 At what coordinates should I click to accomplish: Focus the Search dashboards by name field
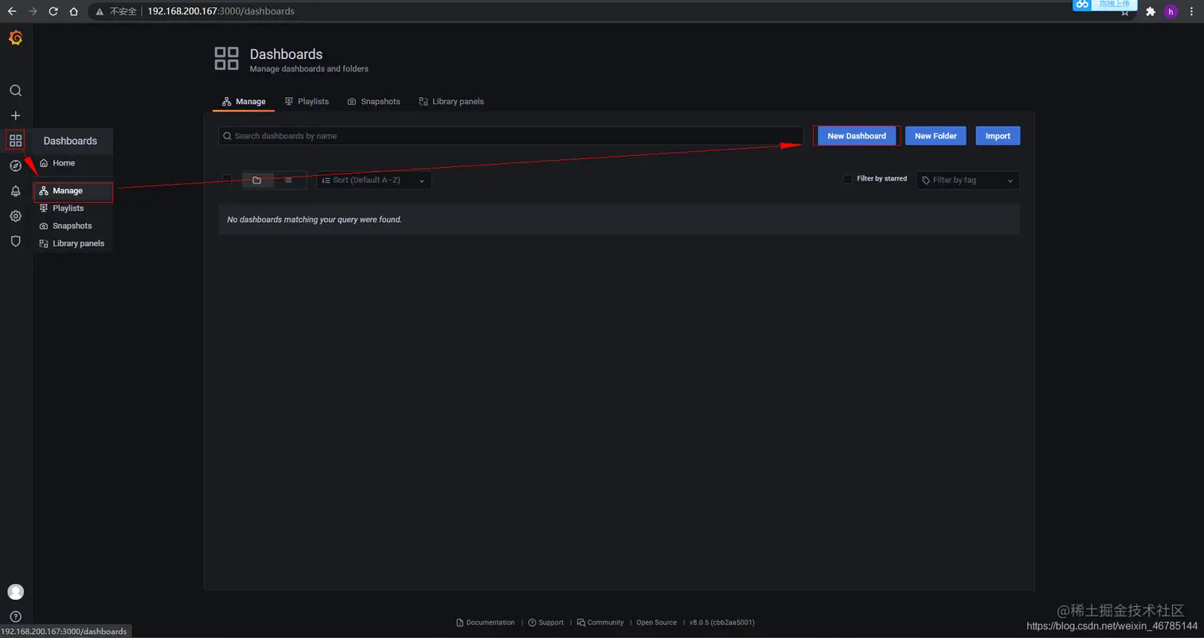tap(510, 136)
